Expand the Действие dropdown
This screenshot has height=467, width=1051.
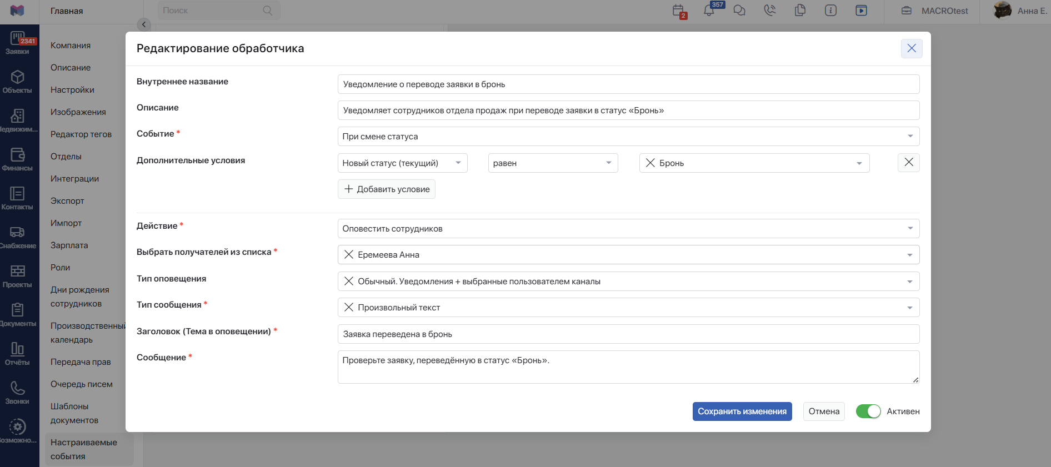point(628,229)
